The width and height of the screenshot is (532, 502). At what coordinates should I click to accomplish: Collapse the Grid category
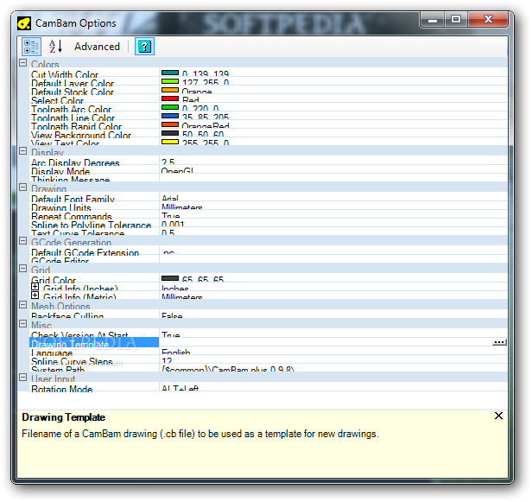click(x=22, y=269)
